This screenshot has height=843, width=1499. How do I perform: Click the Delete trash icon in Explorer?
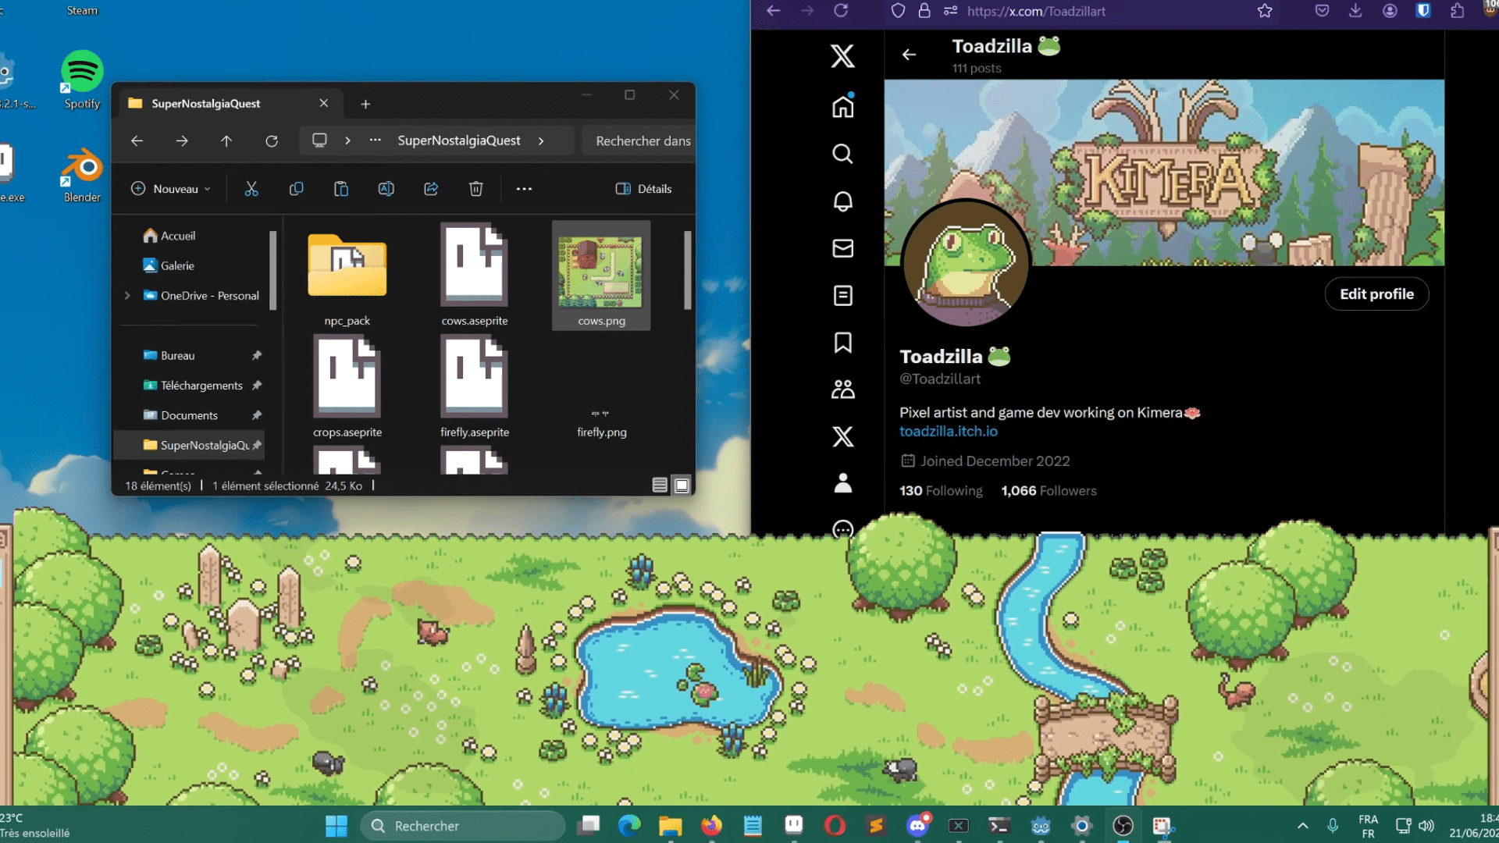tap(476, 189)
